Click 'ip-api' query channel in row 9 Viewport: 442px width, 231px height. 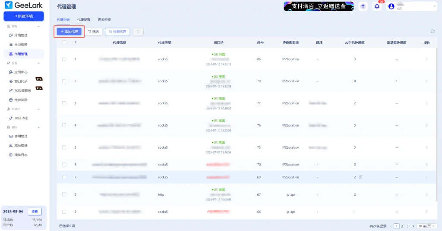(290, 212)
